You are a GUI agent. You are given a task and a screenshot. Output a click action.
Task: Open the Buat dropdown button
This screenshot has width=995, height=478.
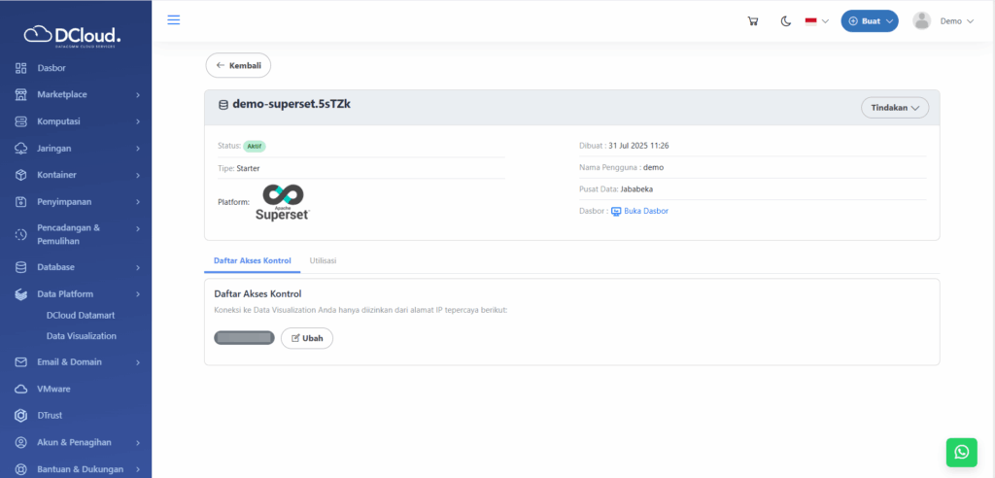point(870,21)
